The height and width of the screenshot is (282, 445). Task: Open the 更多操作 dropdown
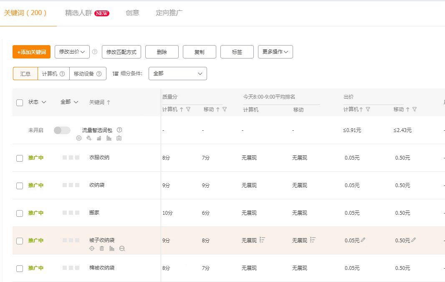click(x=275, y=52)
